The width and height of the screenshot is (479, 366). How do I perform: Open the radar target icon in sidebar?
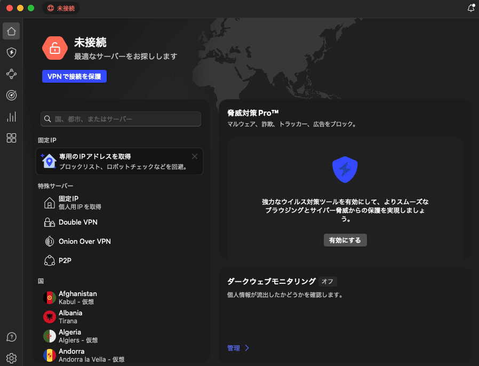[11, 95]
